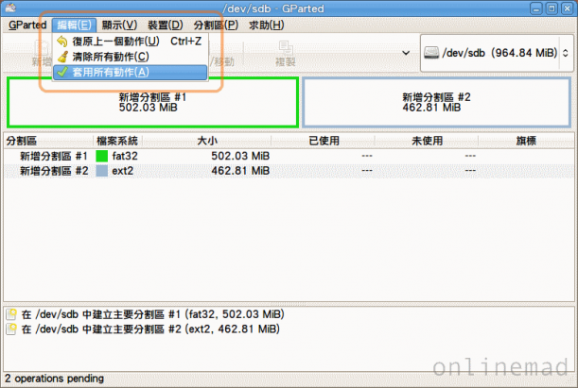Click the second pending operation icon for ext2

click(11, 329)
